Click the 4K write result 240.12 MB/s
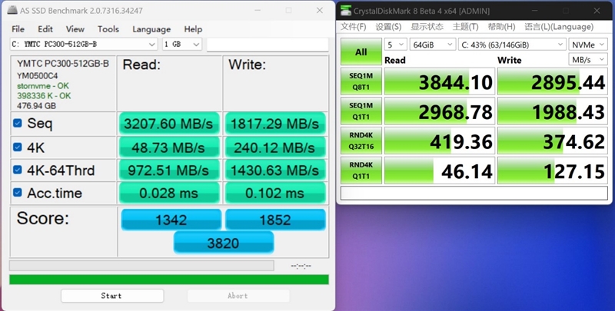 coord(275,147)
